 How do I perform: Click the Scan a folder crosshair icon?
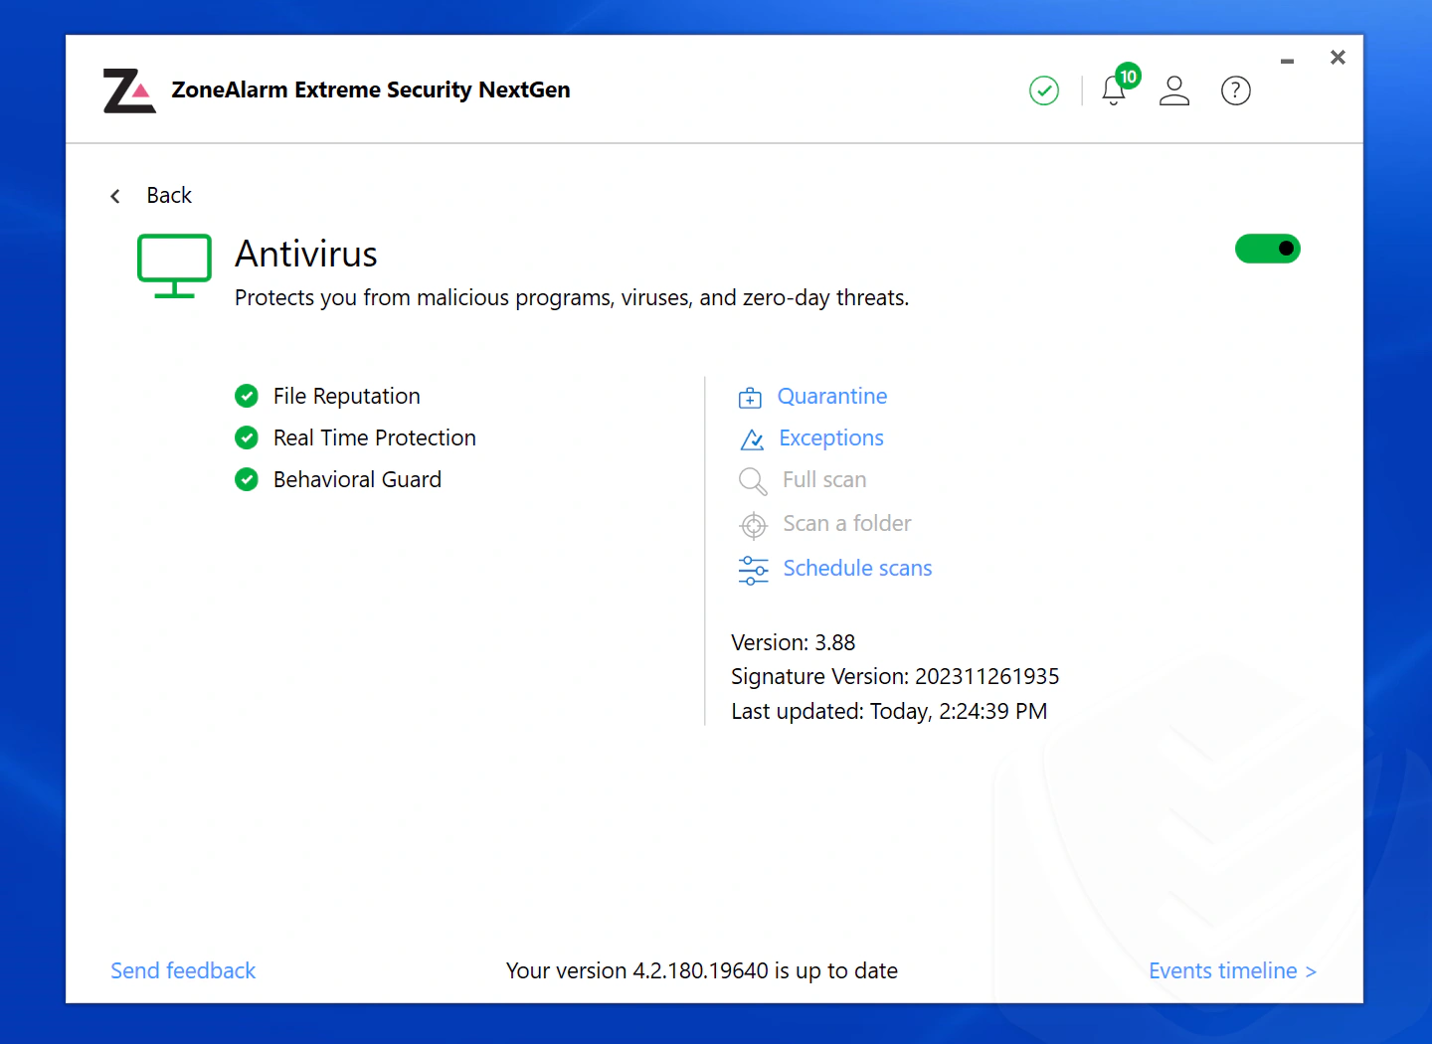(x=754, y=525)
